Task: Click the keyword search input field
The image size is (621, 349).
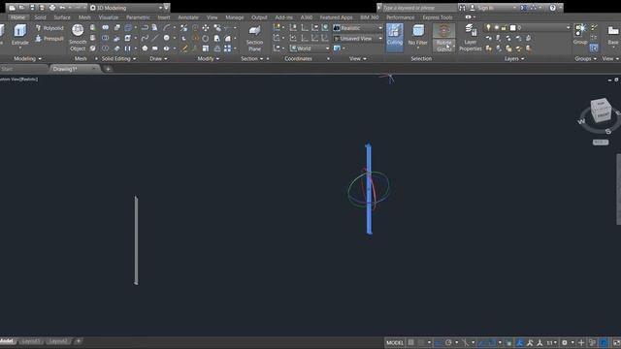Action: coord(419,8)
